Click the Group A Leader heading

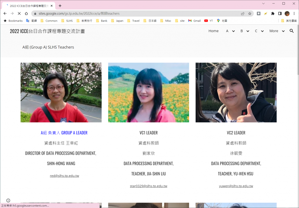pos(64,133)
